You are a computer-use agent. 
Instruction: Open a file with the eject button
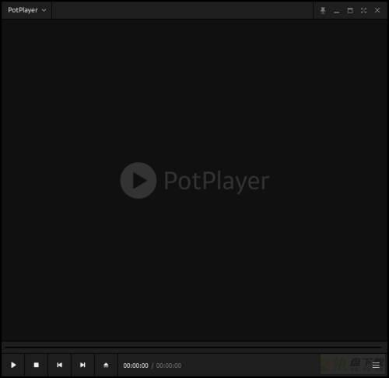click(x=106, y=365)
